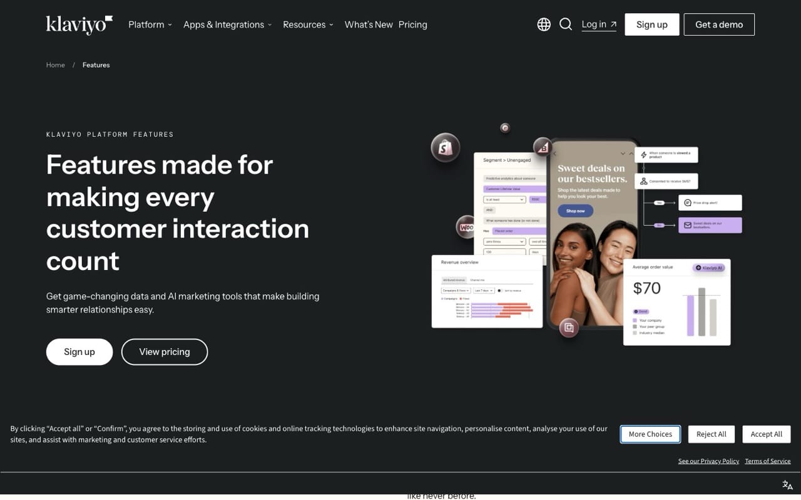Click the Features breadcrumb

[96, 65]
